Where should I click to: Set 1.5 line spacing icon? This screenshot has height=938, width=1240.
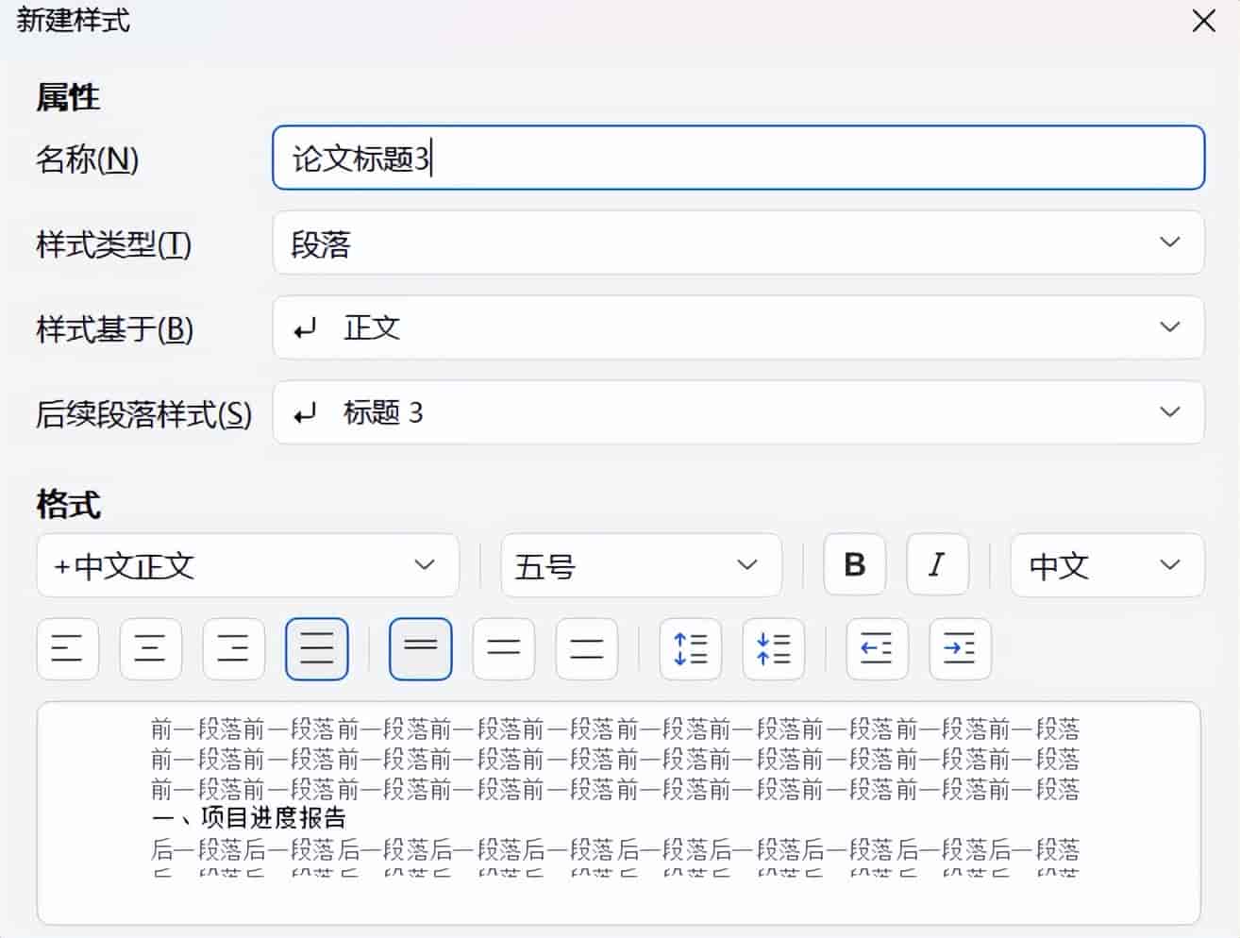(x=504, y=649)
